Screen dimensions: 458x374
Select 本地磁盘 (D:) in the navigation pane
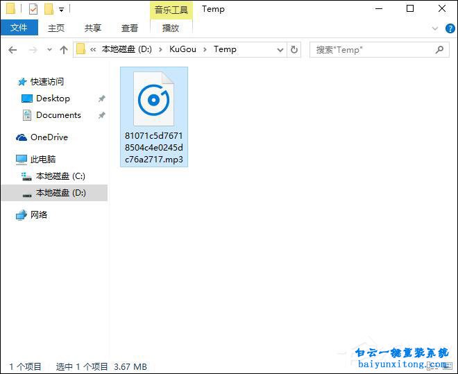(54, 193)
